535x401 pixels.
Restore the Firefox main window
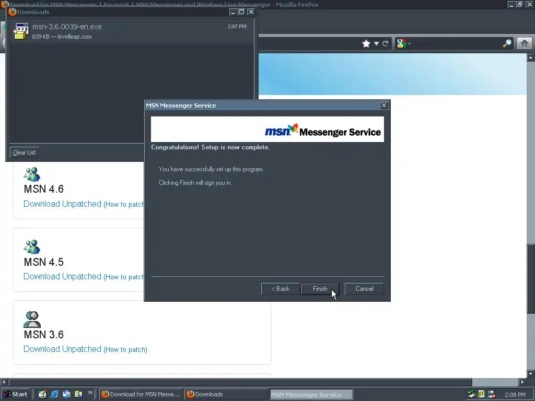coord(520,4)
